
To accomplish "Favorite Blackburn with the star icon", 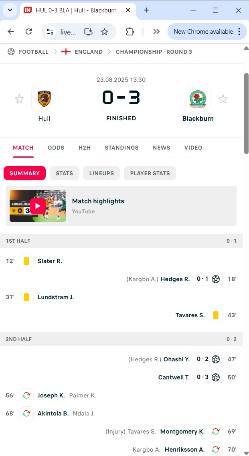I will pos(223,99).
